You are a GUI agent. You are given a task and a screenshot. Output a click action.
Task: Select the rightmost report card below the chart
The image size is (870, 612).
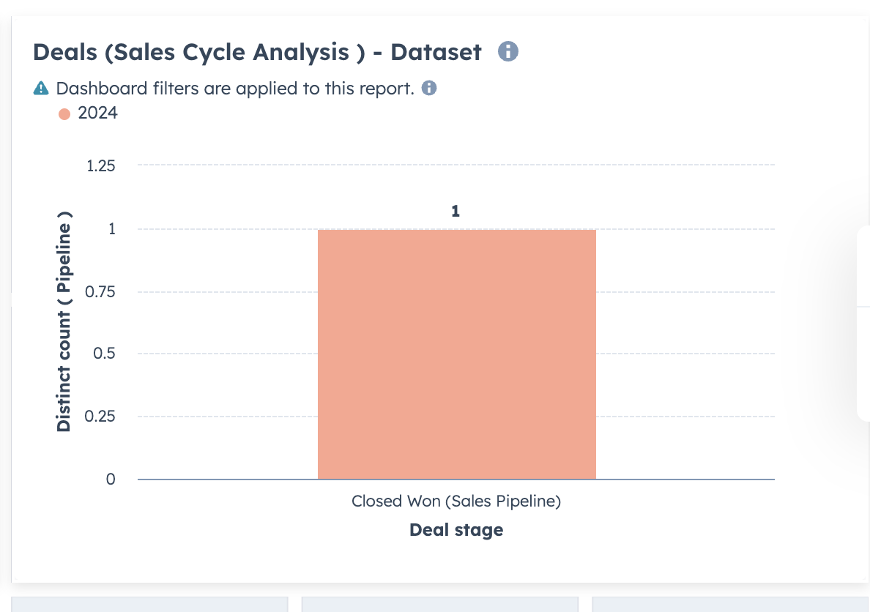pos(731,604)
